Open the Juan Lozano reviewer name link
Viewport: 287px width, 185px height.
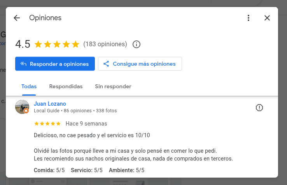pos(50,104)
